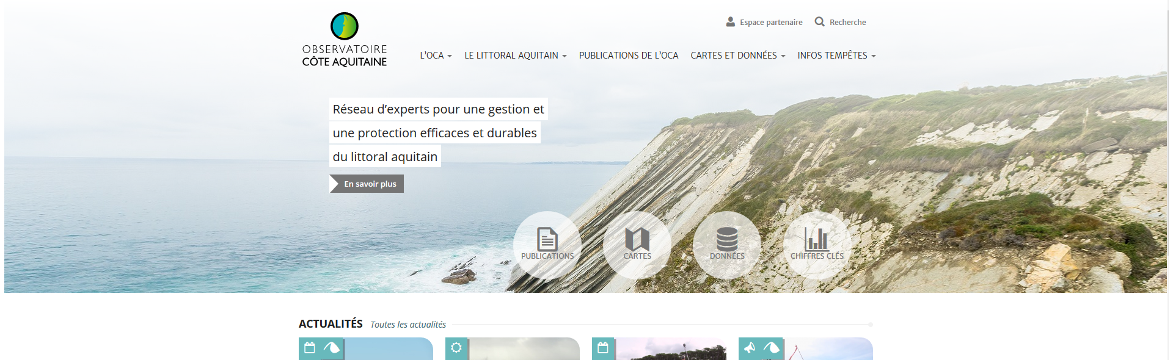Click the En savoir plus button

367,184
